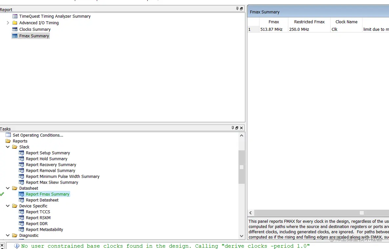Run Report TCCS task
The image size is (389, 249).
(x=38, y=212)
